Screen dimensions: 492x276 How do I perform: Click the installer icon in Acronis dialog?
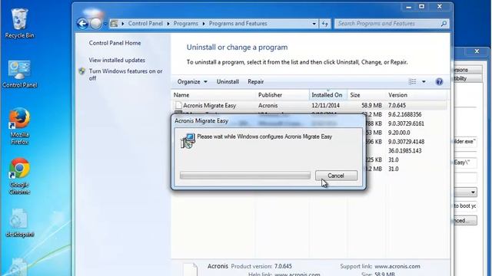188,140
